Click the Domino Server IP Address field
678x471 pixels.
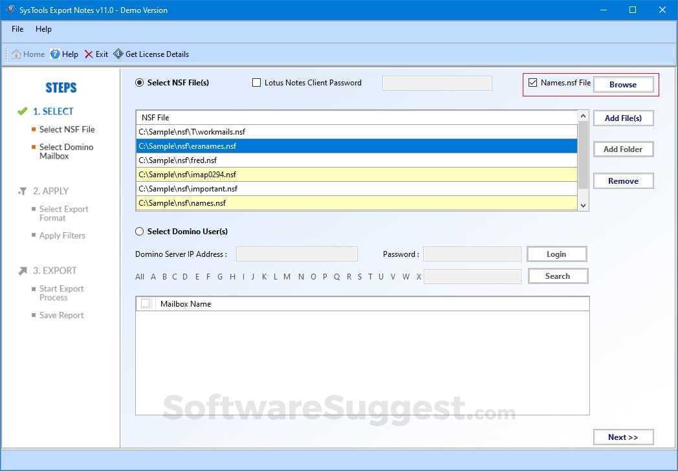point(296,254)
